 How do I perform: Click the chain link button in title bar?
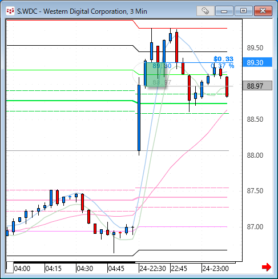coord(206,11)
